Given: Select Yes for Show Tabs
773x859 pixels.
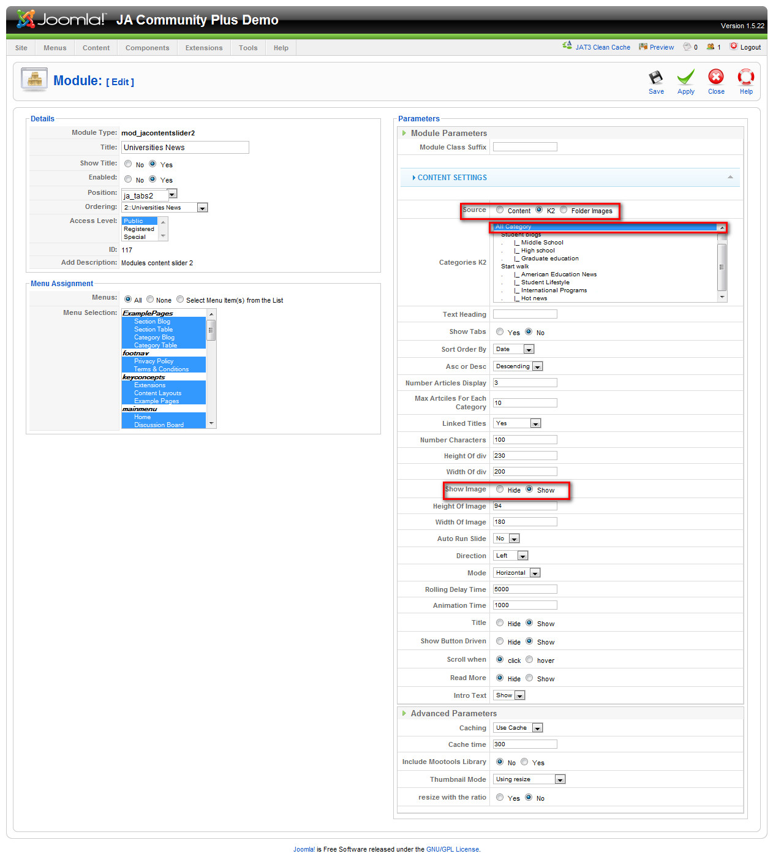Looking at the screenshot, I should [500, 332].
